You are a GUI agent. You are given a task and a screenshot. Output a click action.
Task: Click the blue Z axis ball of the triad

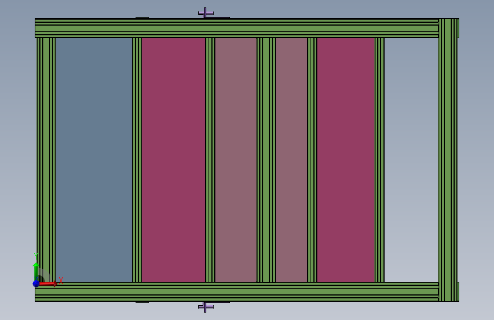(36, 284)
